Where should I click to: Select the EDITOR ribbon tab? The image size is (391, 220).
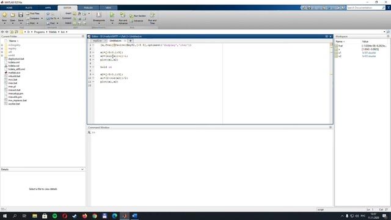point(67,8)
